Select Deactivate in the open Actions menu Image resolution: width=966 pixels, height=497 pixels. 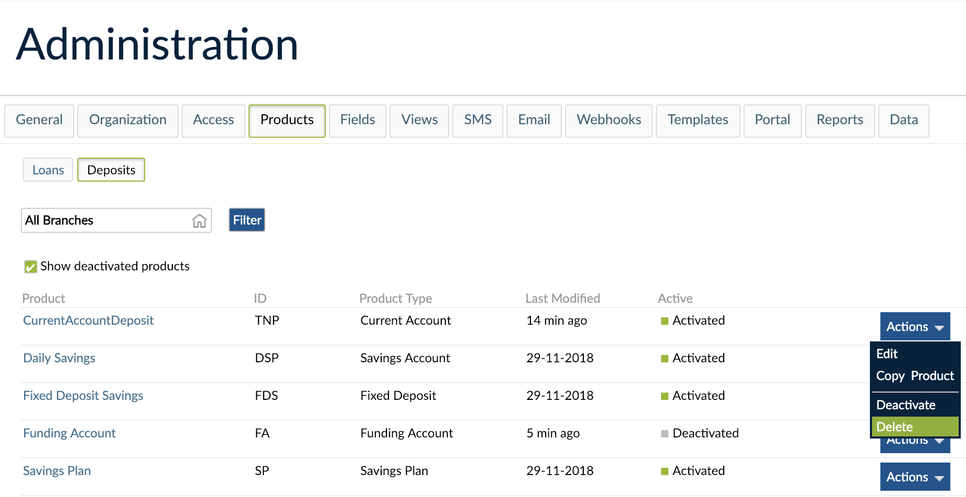pos(905,405)
